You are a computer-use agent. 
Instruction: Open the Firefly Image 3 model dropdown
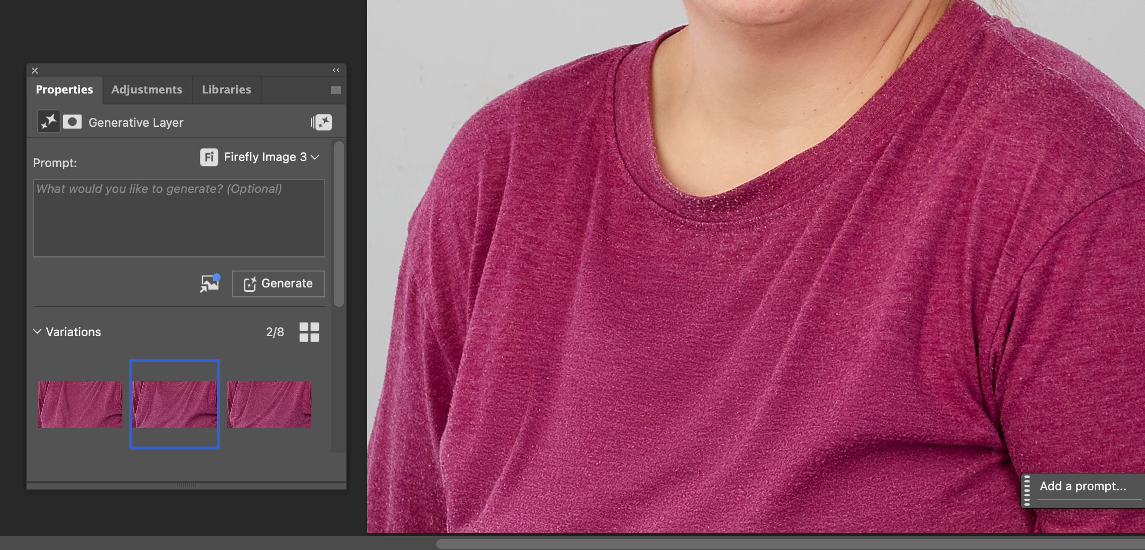tap(271, 157)
